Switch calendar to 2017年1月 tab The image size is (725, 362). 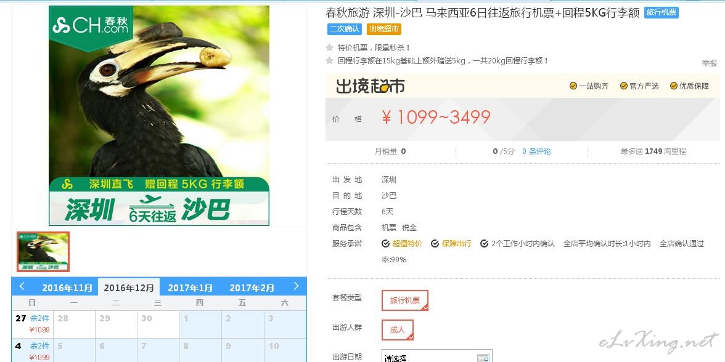click(190, 288)
